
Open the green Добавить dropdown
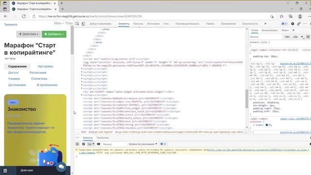[x=54, y=34]
